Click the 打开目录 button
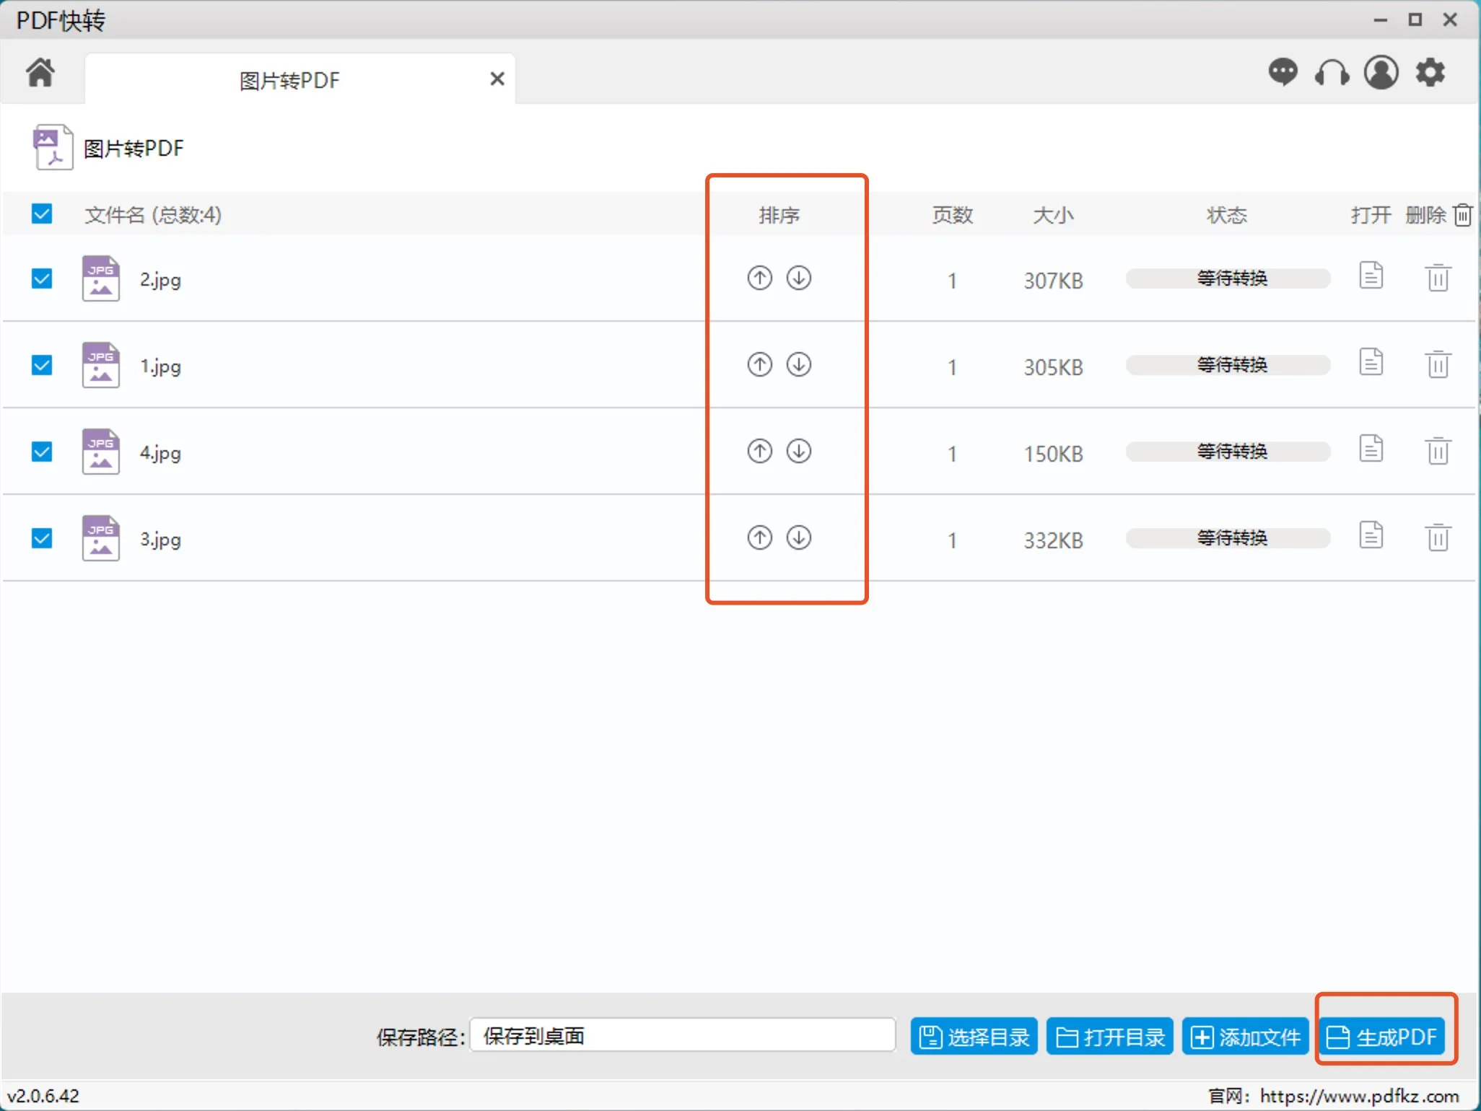1481x1111 pixels. click(x=1109, y=1037)
